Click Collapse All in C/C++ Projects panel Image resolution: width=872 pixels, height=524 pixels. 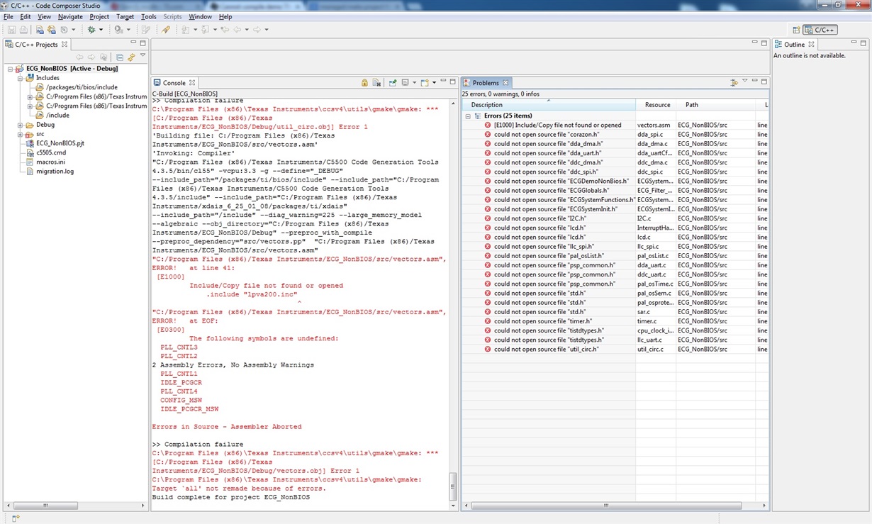click(x=120, y=57)
